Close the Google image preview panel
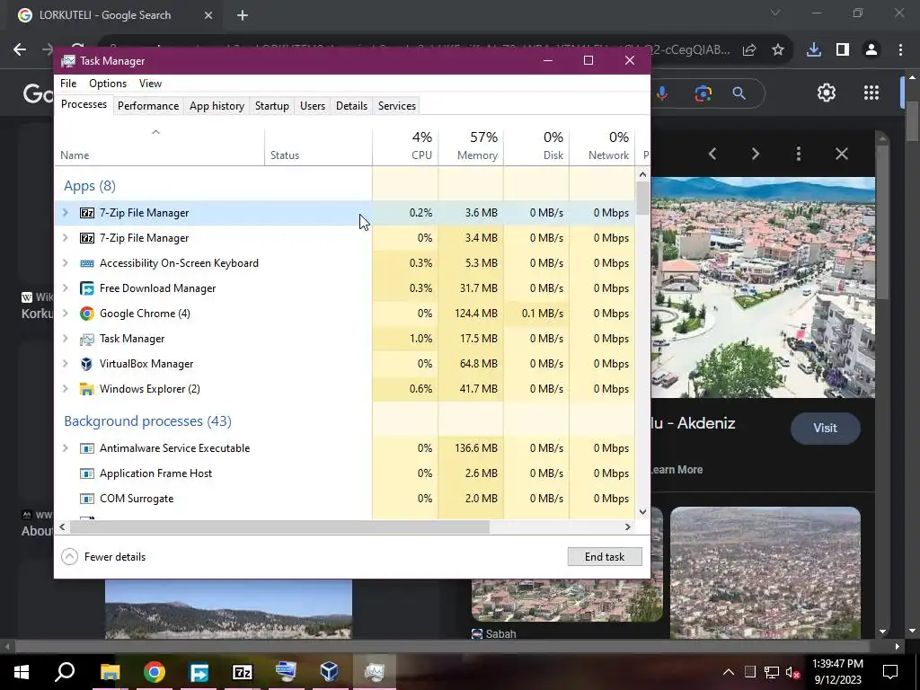 [842, 154]
